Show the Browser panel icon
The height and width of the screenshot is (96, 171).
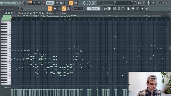(124, 9)
